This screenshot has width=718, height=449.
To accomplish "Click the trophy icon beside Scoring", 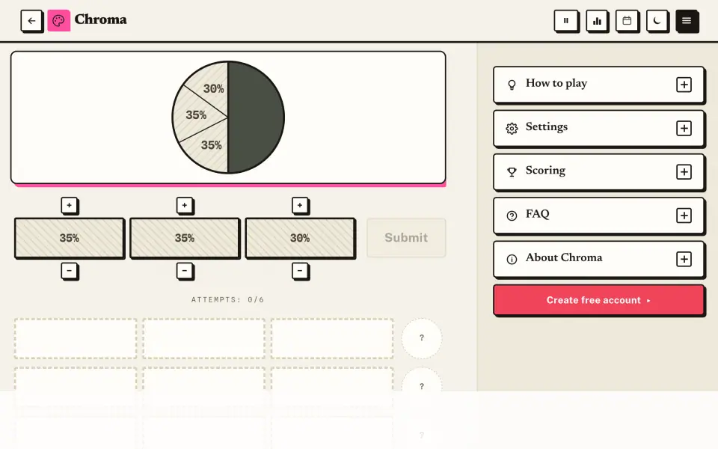I will point(512,172).
